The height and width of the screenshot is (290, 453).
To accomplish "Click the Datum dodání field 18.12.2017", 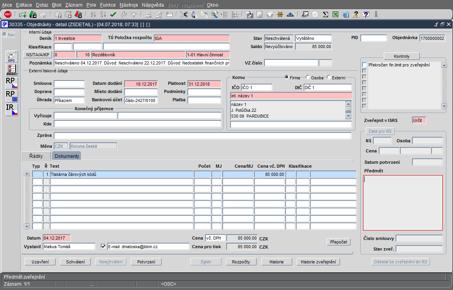I will pos(141,84).
